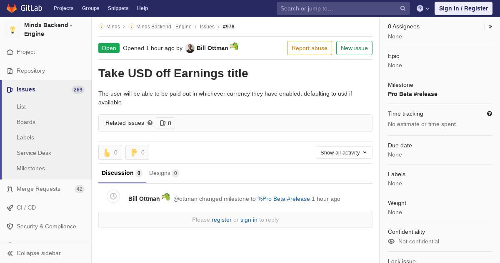Click the Sign in / Register button
The height and width of the screenshot is (263, 500).
[x=463, y=8]
